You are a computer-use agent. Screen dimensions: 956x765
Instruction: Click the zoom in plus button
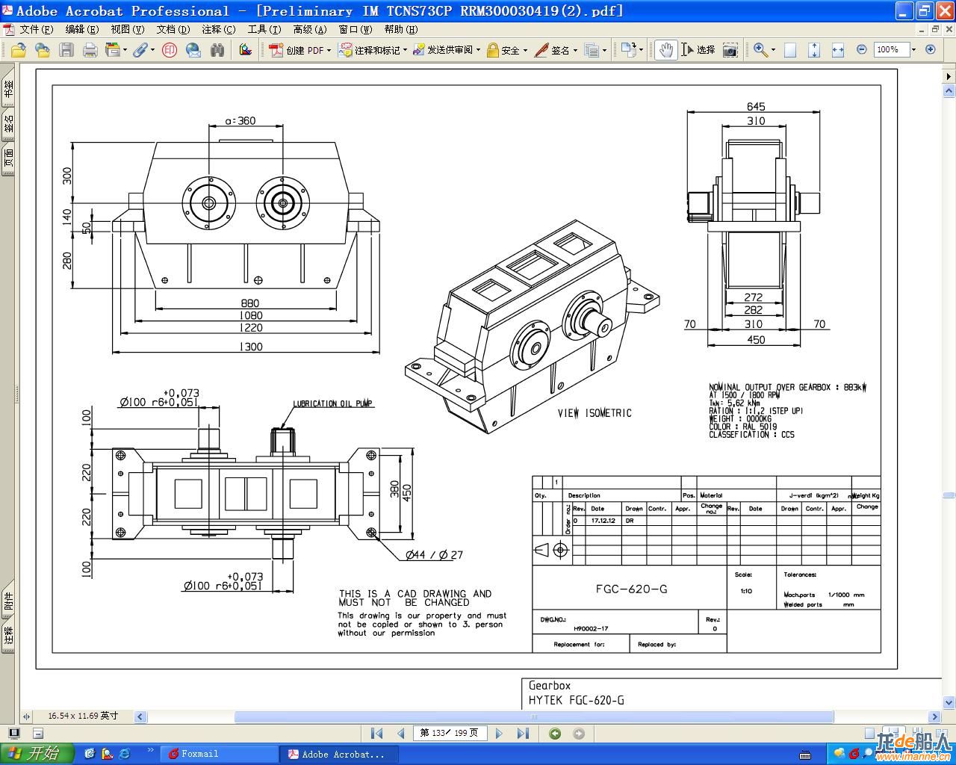[x=930, y=49]
